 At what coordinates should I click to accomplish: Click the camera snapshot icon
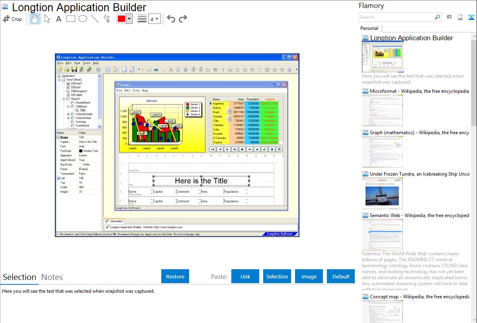[x=449, y=17]
